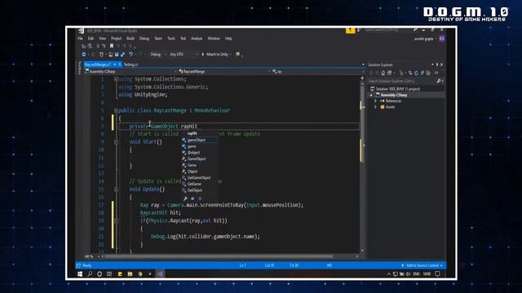The width and height of the screenshot is (522, 293).
Task: Open the Tools menu
Action: tap(171, 38)
